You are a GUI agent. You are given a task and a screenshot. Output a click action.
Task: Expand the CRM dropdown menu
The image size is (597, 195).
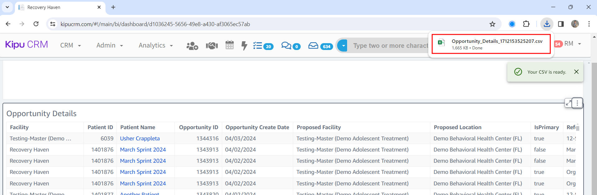[70, 45]
